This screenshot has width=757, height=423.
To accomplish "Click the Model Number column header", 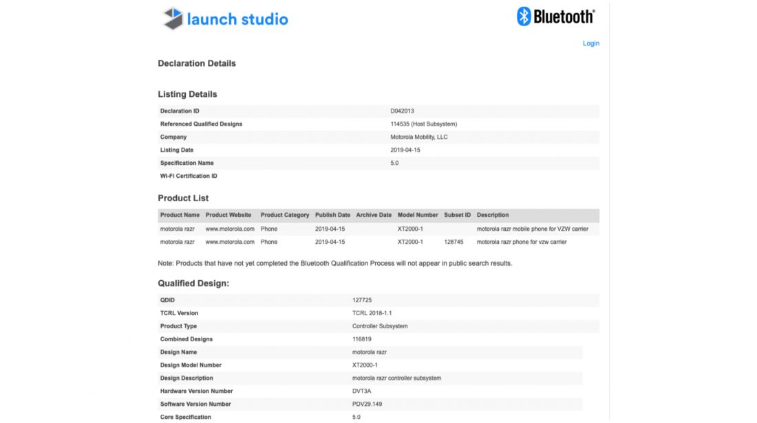I will click(x=418, y=215).
